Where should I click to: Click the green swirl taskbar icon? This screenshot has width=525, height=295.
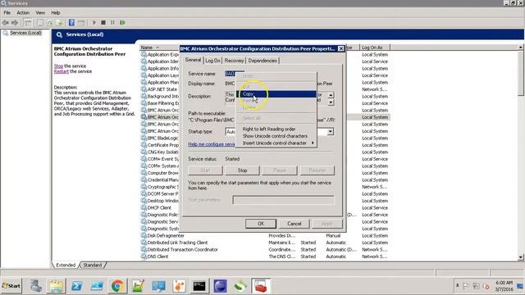pyautogui.click(x=240, y=286)
